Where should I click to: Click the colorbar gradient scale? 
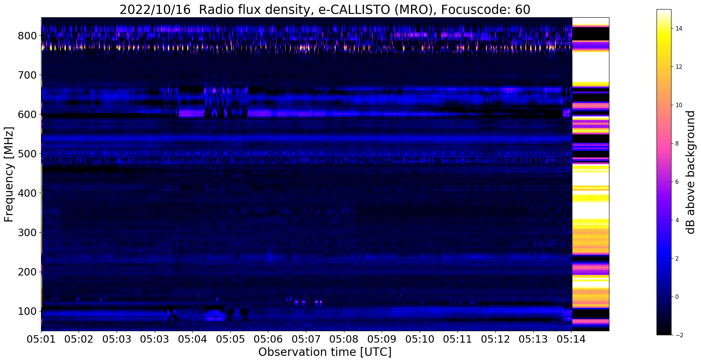[664, 172]
